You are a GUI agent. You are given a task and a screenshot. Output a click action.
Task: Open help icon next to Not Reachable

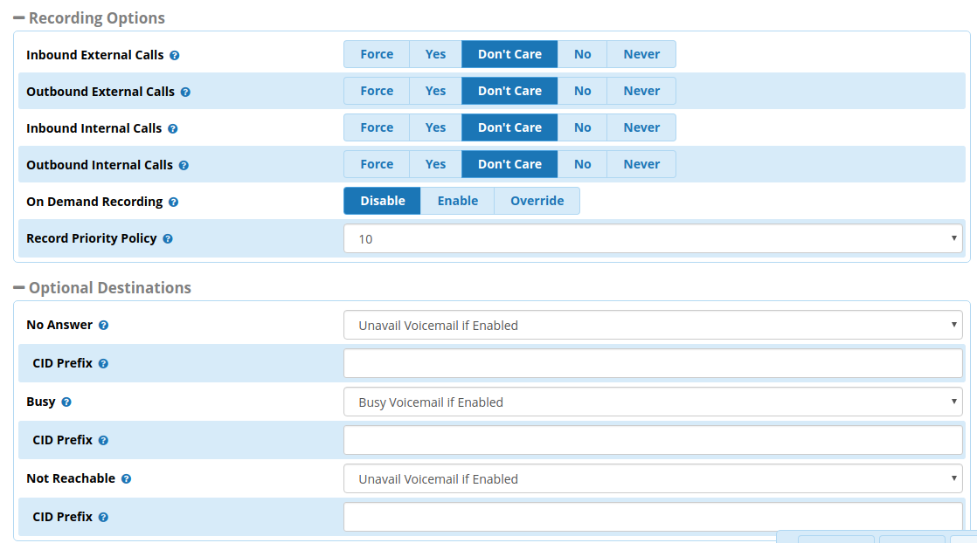pyautogui.click(x=126, y=479)
